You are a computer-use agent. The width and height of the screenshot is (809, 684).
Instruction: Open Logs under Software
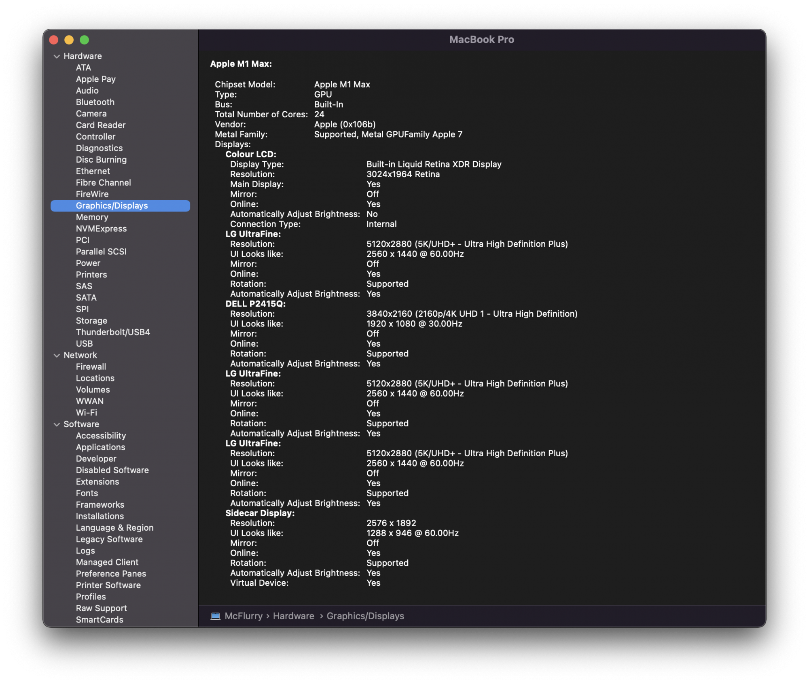[x=85, y=551]
